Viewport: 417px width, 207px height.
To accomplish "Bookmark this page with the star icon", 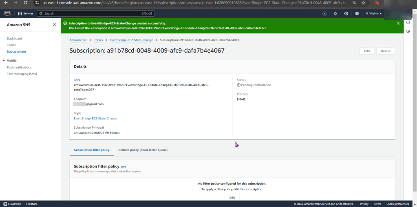I will point(363,3).
